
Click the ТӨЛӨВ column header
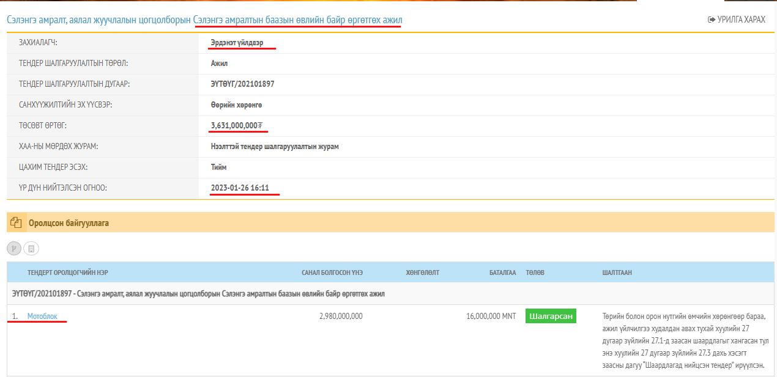point(535,273)
